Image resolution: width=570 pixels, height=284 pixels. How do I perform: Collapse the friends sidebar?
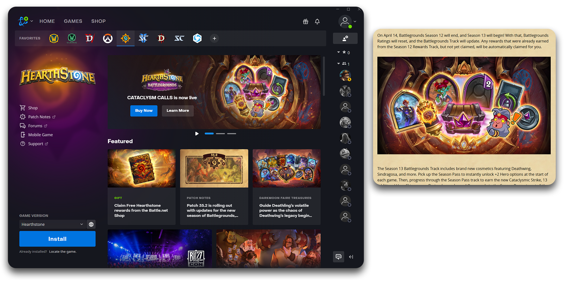351,257
